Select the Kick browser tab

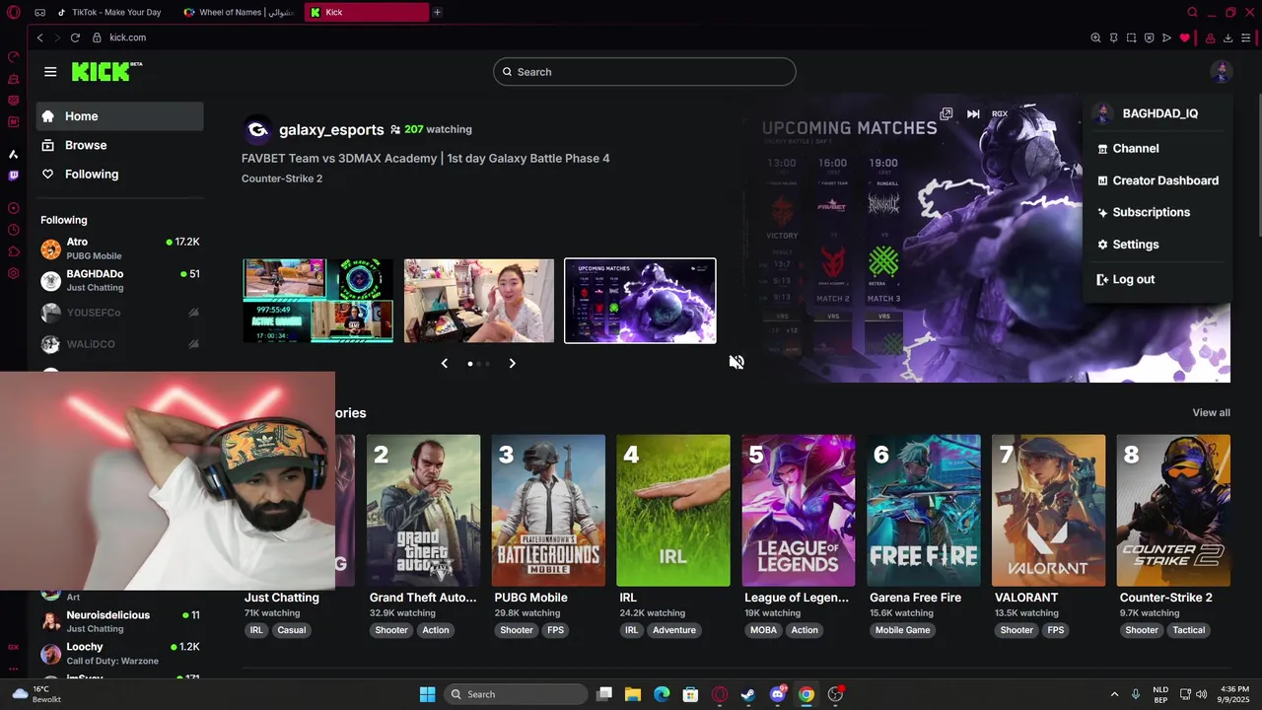pyautogui.click(x=367, y=13)
